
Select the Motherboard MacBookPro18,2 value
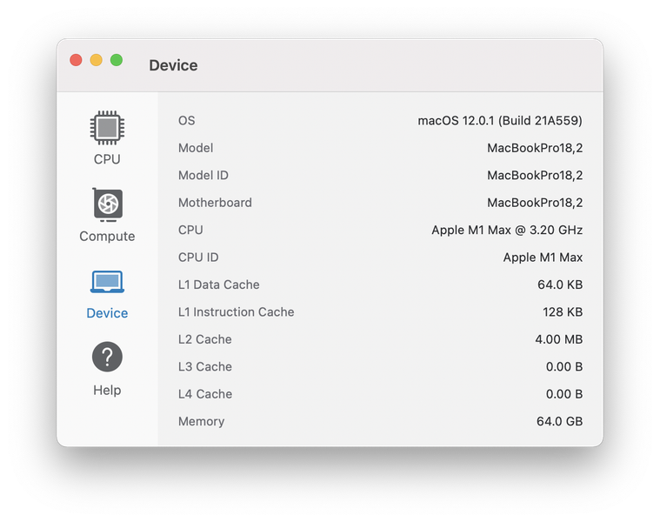coord(535,203)
